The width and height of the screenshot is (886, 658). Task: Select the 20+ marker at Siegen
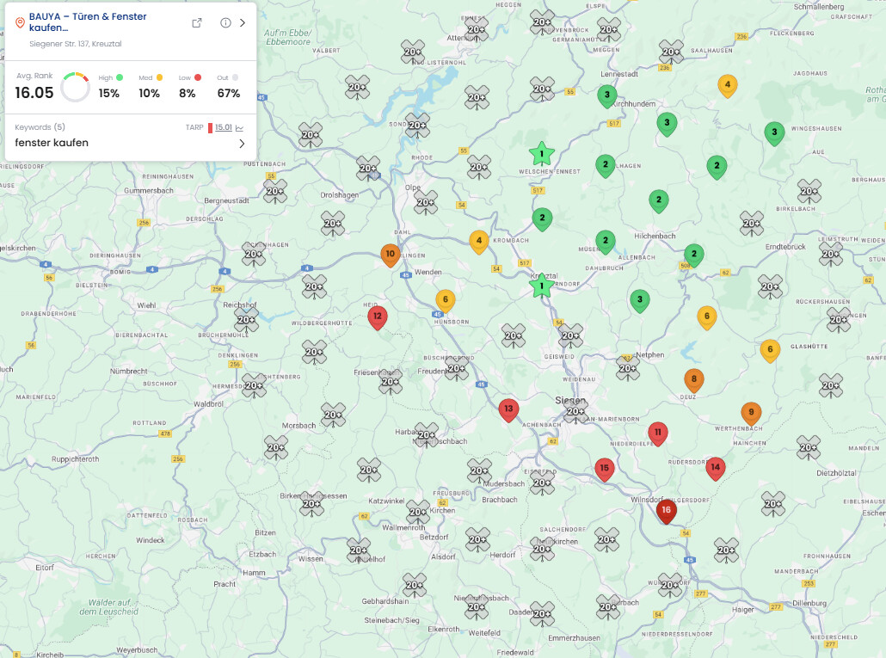(575, 410)
